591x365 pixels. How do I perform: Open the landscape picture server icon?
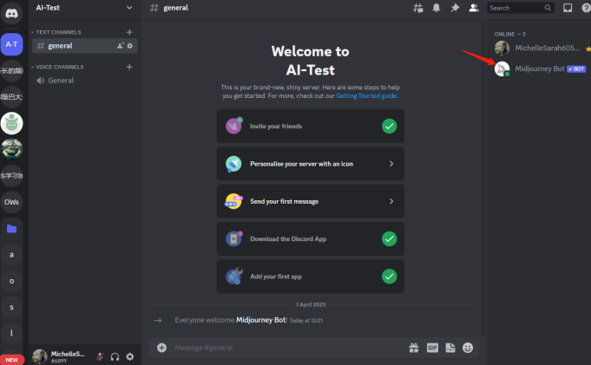tap(11, 149)
